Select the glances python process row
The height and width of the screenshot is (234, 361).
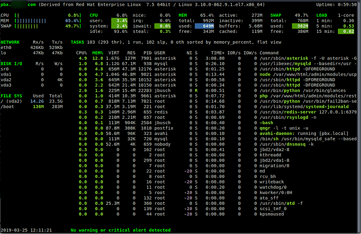(216, 91)
